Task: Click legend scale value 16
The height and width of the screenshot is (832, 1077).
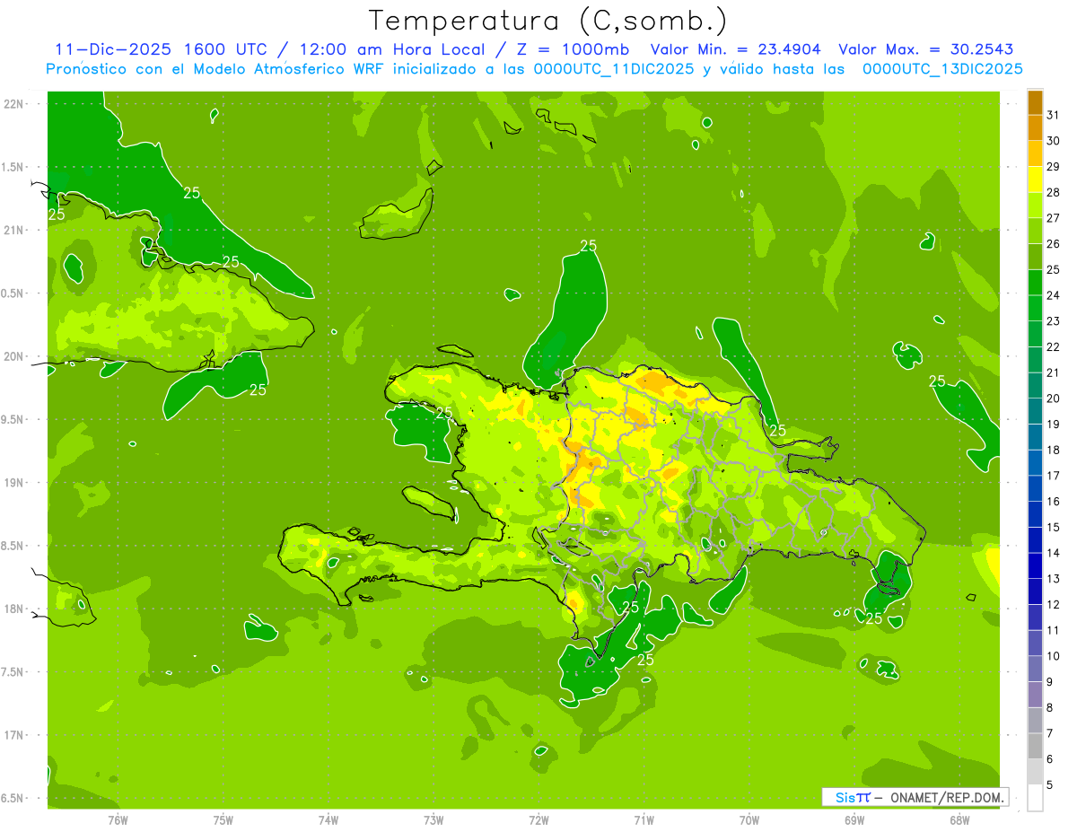Action: pyautogui.click(x=1054, y=502)
